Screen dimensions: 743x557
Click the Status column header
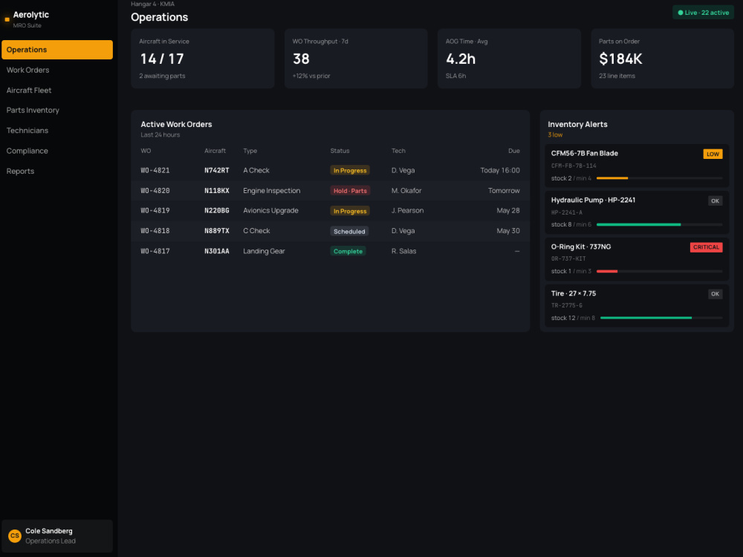[340, 151]
